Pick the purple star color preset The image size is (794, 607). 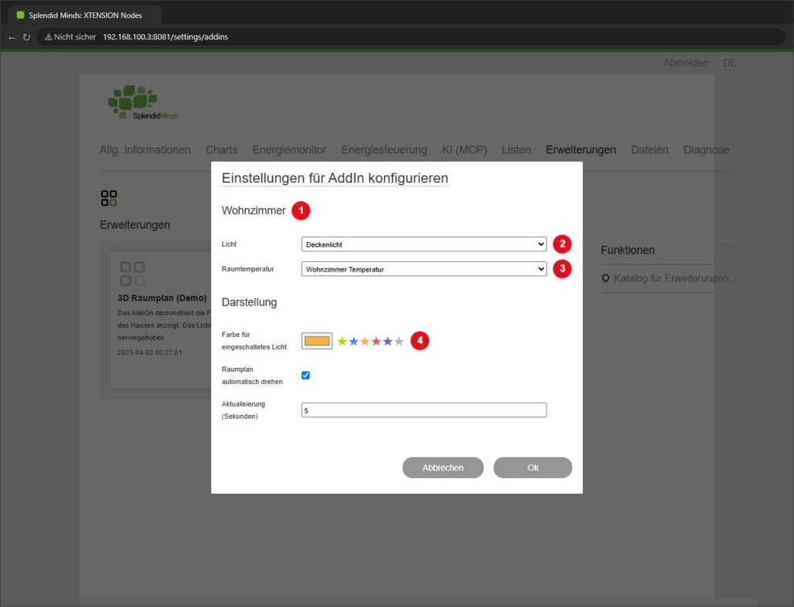(388, 341)
